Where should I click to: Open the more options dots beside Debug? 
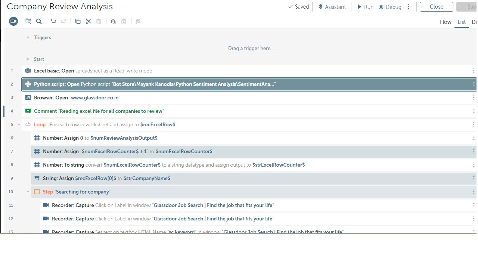pos(409,7)
